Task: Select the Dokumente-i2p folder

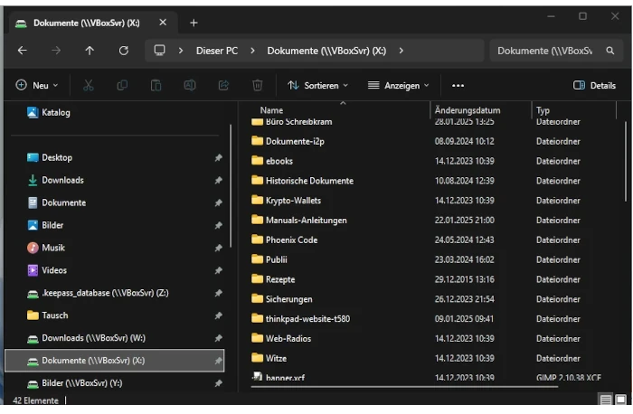Action: (x=288, y=141)
